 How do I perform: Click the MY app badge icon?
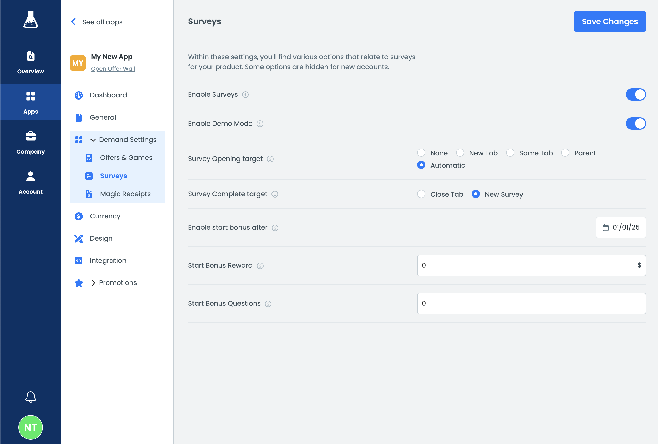[77, 63]
